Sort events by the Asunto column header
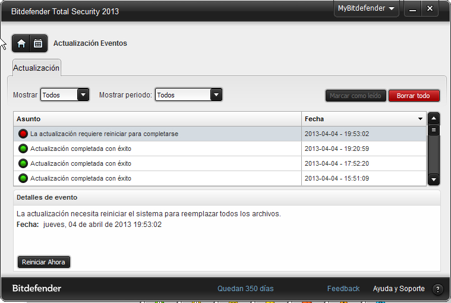 click(x=157, y=119)
